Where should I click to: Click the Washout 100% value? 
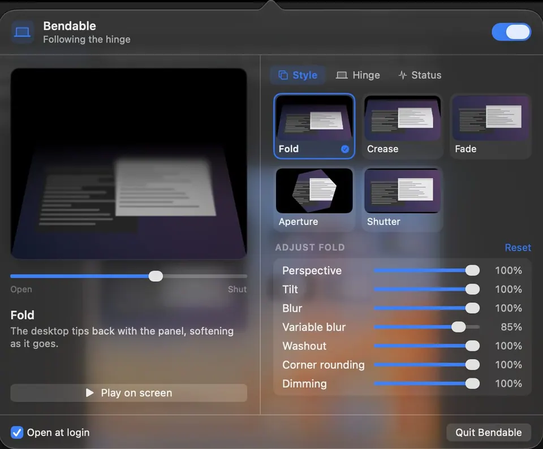(508, 346)
